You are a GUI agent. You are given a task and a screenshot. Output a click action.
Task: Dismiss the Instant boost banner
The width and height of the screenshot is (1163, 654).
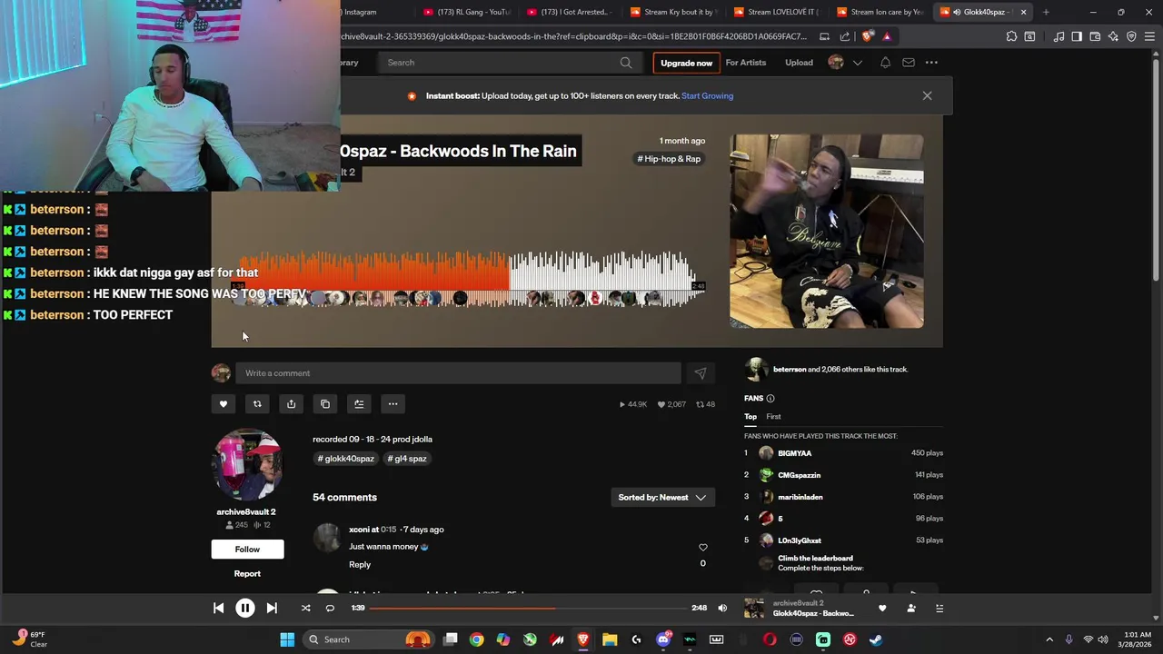click(x=927, y=95)
